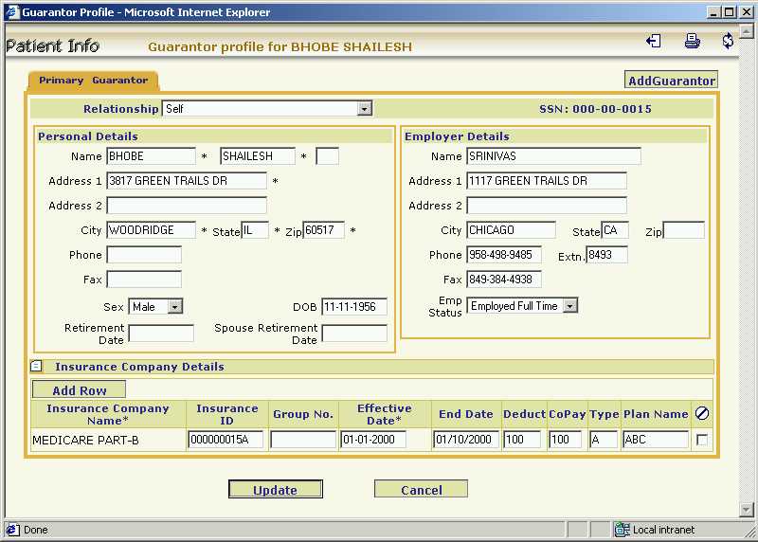Click the SSN: 000-00-0015 text
Viewport: 758px width, 542px height.
coord(595,109)
